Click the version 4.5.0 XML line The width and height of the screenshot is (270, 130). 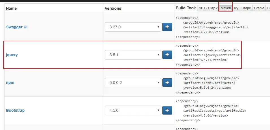click(x=205, y=115)
